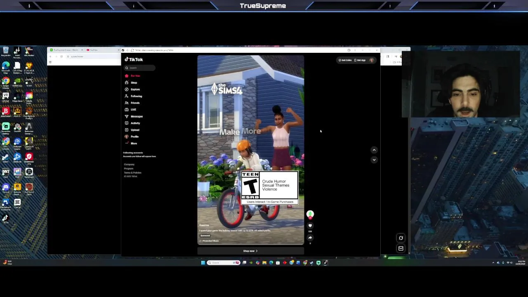Select TikTok desktop shortcut icon
The image size is (528, 297).
[x=6, y=219]
